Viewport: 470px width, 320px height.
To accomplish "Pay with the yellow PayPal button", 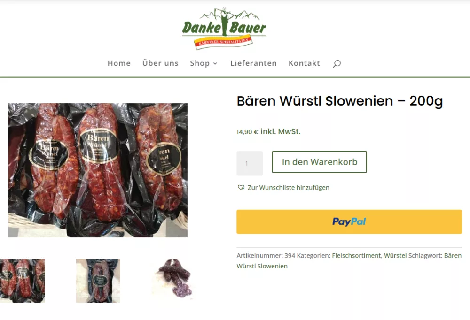I will (349, 221).
